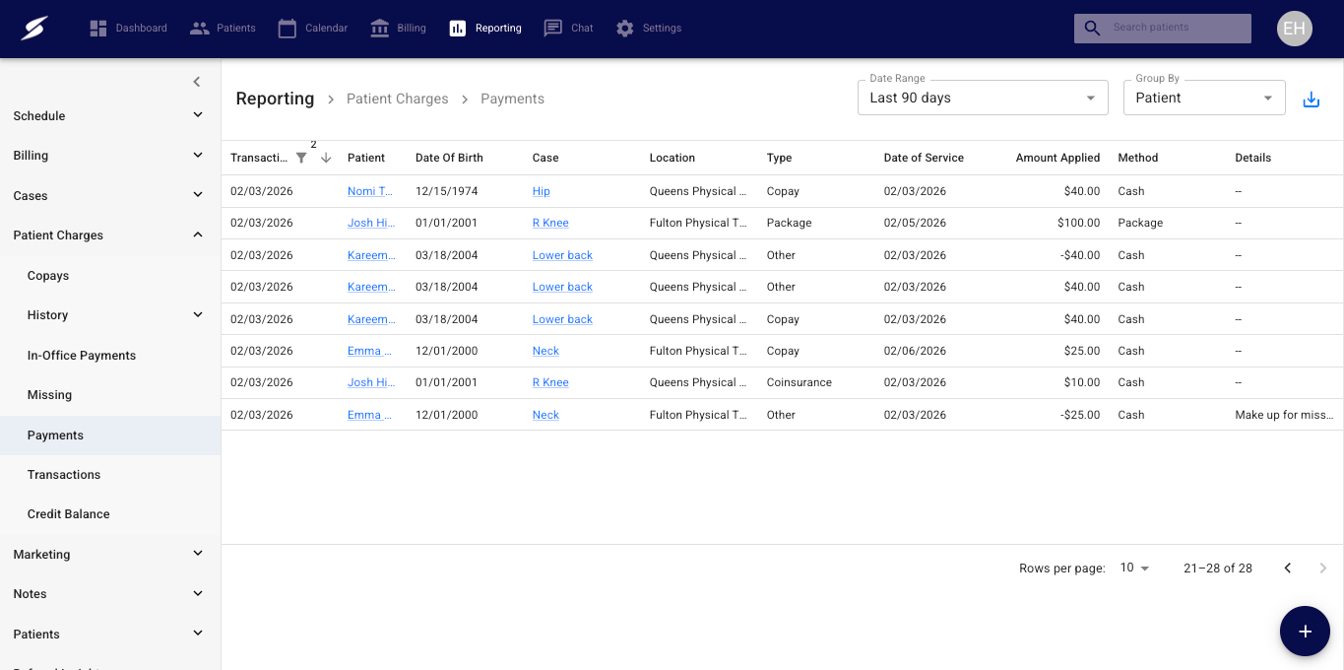Click the blue plus floating button
This screenshot has width=1344, height=670.
[1305, 632]
